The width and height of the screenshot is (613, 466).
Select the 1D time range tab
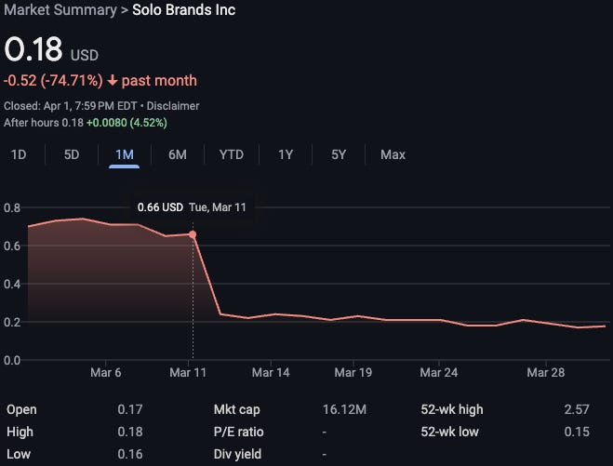point(19,154)
